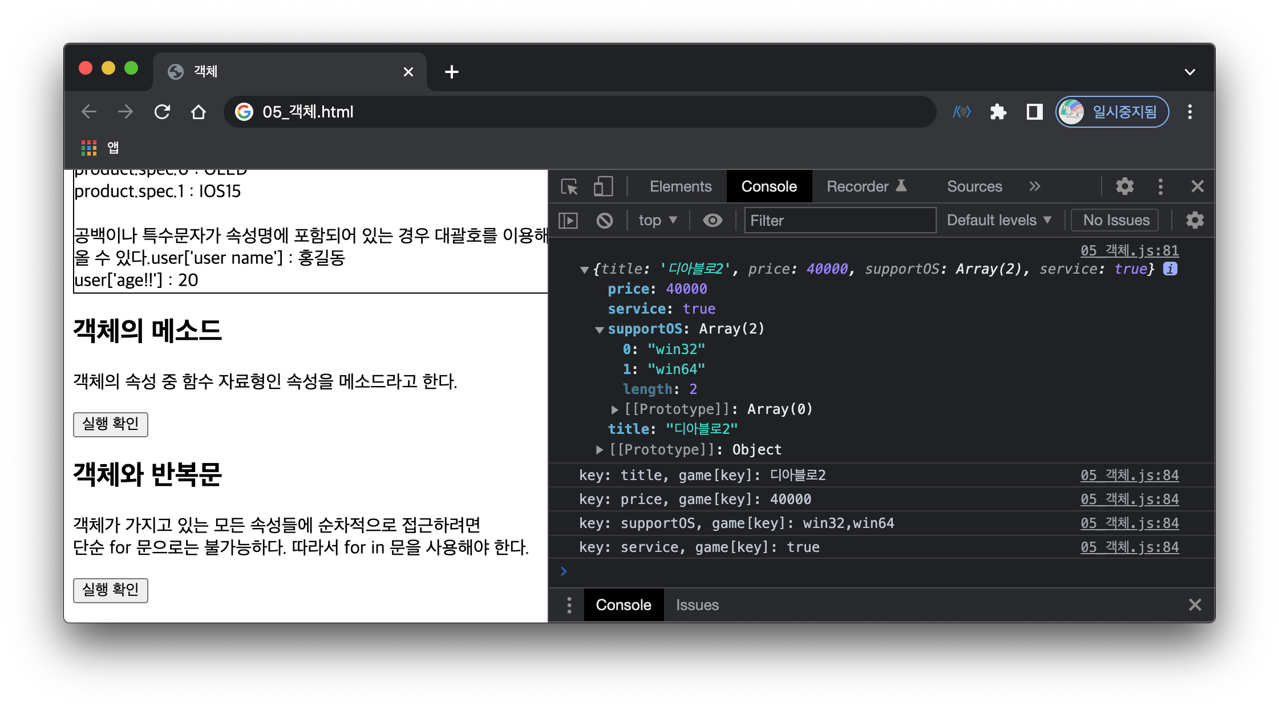Image resolution: width=1279 pixels, height=707 pixels.
Task: Open the 05_객체.js:81 source link
Action: [x=1129, y=250]
